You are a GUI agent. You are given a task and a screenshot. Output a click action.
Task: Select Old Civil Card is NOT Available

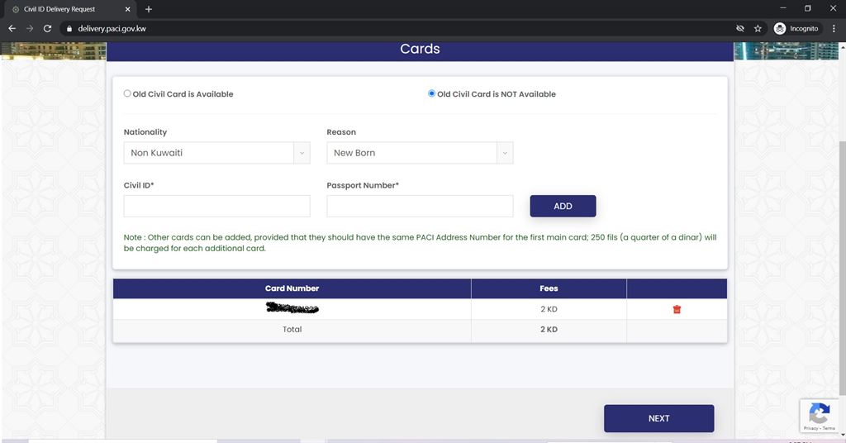pyautogui.click(x=431, y=93)
